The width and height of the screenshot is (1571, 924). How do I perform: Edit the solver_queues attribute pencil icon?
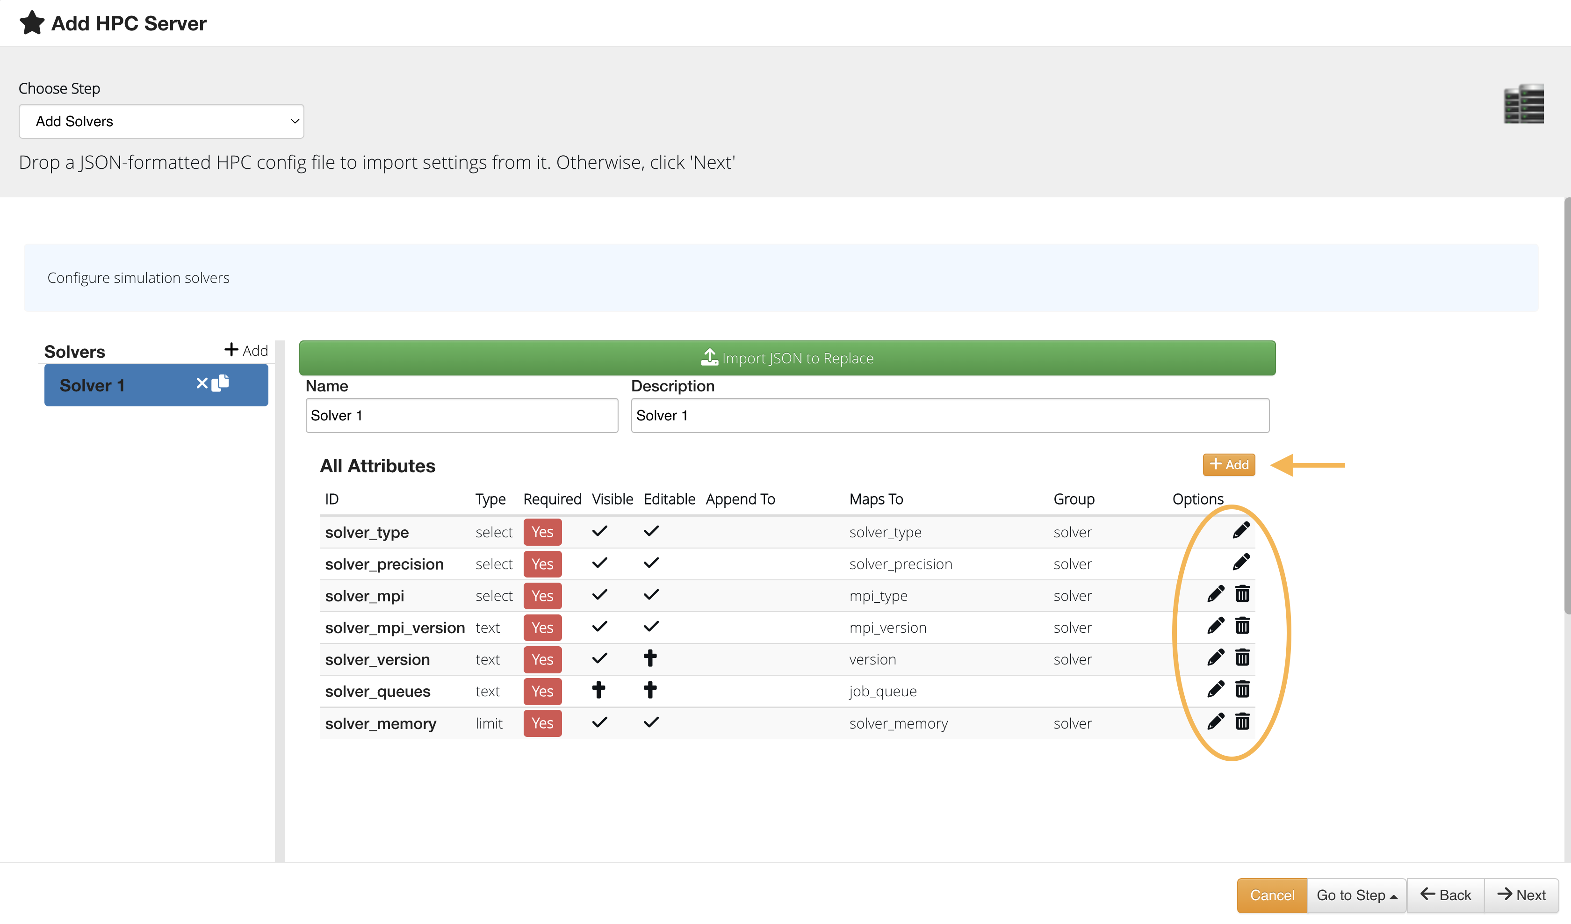click(x=1215, y=690)
